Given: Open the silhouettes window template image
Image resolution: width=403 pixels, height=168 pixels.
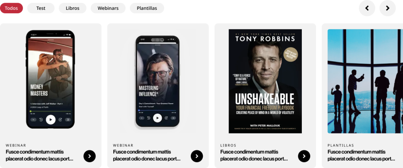Looking at the screenshot, I should [365, 81].
